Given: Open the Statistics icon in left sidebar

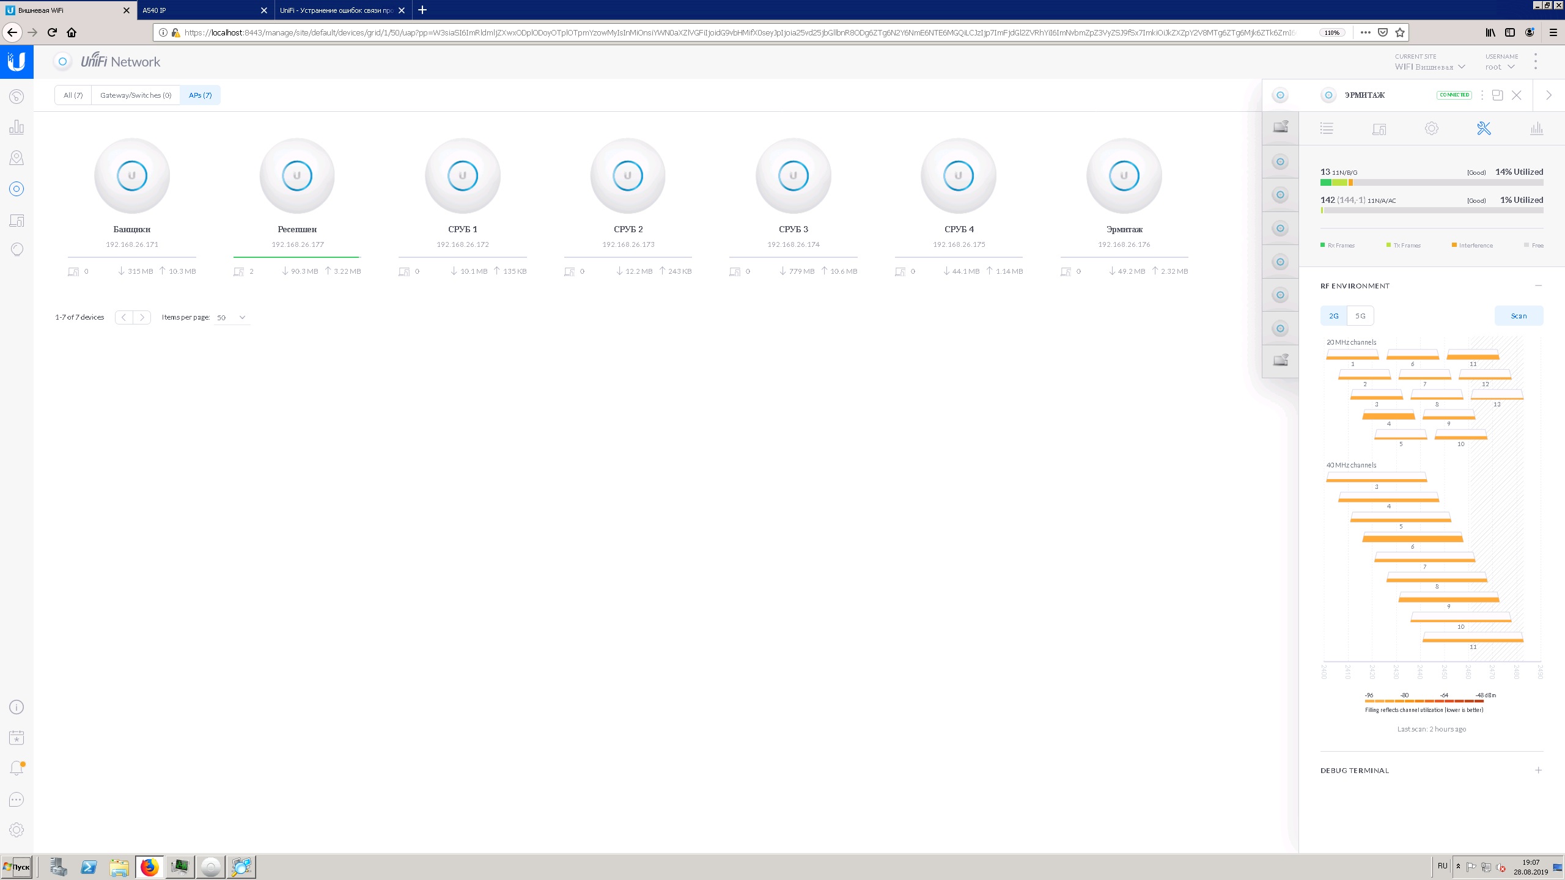Looking at the screenshot, I should tap(17, 127).
